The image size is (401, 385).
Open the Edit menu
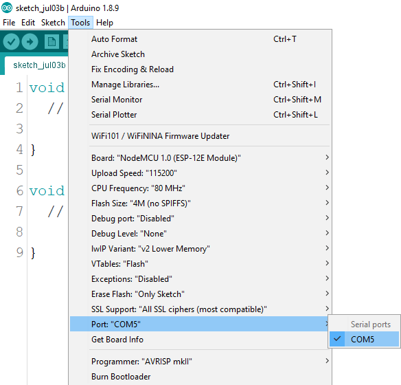coord(28,23)
